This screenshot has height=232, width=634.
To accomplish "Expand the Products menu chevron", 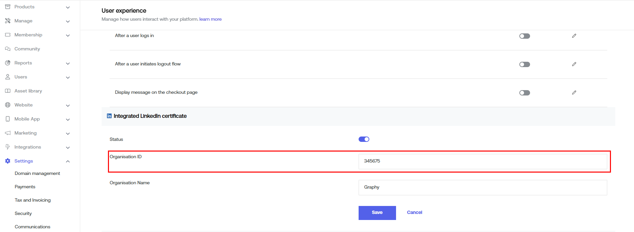I will pyautogui.click(x=68, y=7).
